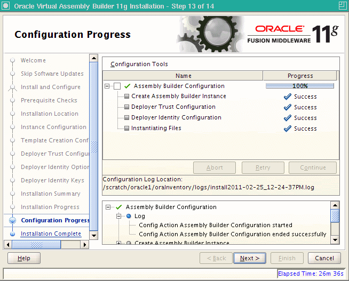Image resolution: width=349 pixels, height=281 pixels.
Task: Select the Instance Configuration step
Action: [x=54, y=127]
